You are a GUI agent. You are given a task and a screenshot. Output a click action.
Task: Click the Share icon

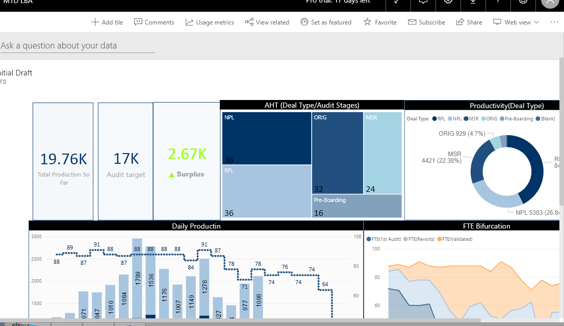pyautogui.click(x=460, y=22)
